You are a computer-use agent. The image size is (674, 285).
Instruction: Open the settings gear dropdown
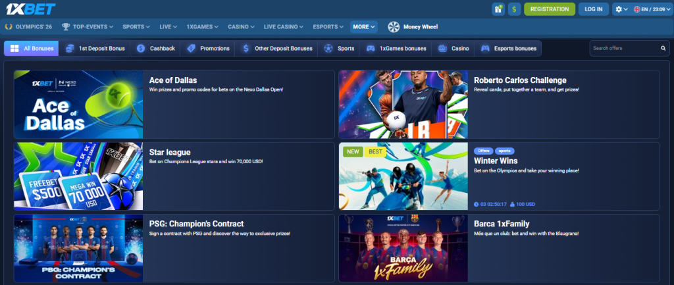[x=621, y=9]
